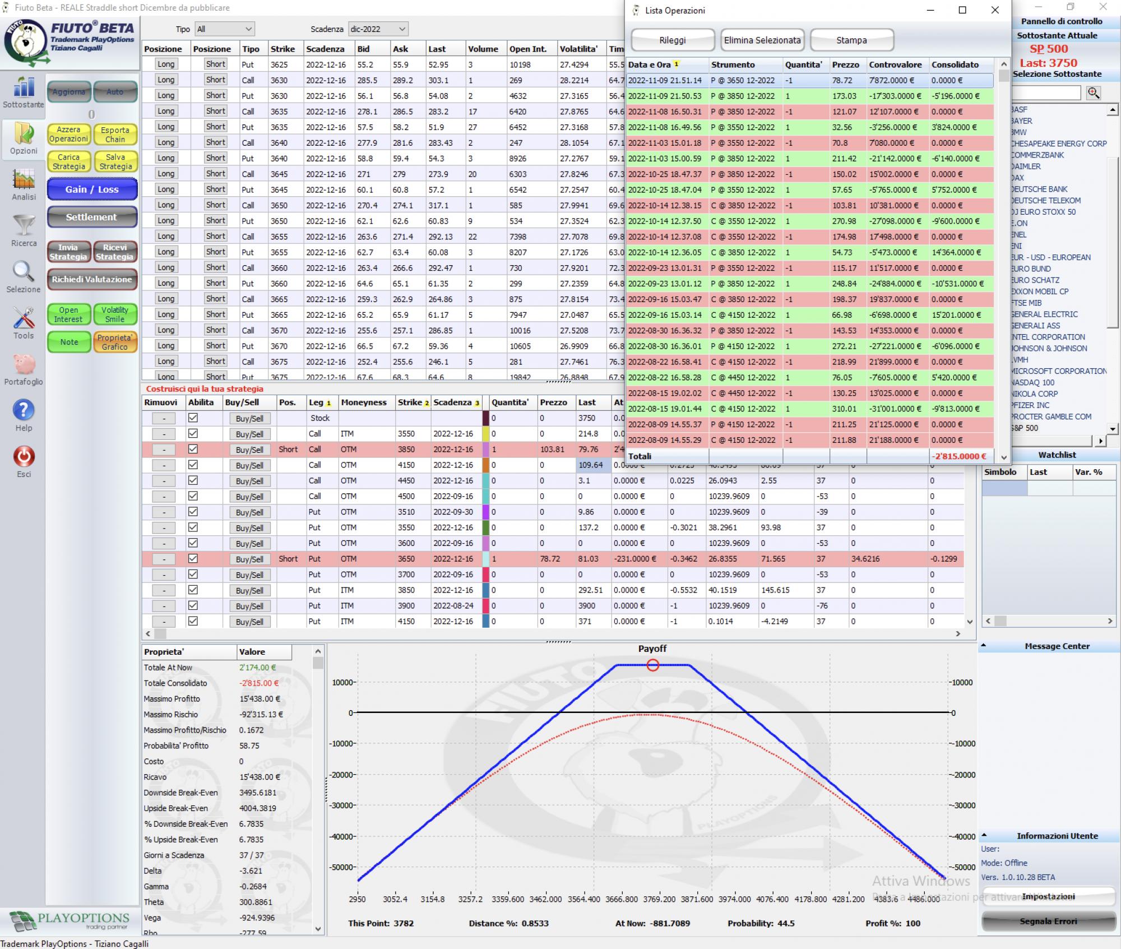
Task: Open the Portafoglio piggy bank icon
Action: (23, 365)
